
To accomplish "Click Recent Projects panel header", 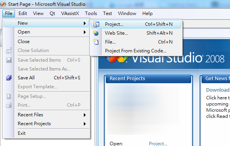I will click(148, 79).
